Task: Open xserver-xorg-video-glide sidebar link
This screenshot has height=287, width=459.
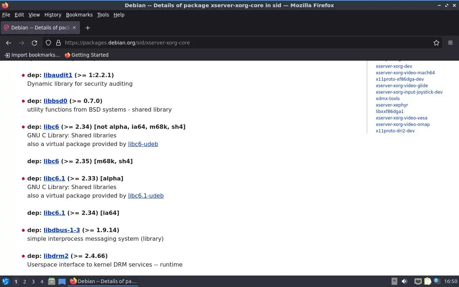Action: [402, 85]
